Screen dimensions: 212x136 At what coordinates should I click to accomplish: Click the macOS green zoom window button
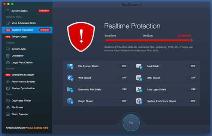tap(12, 4)
